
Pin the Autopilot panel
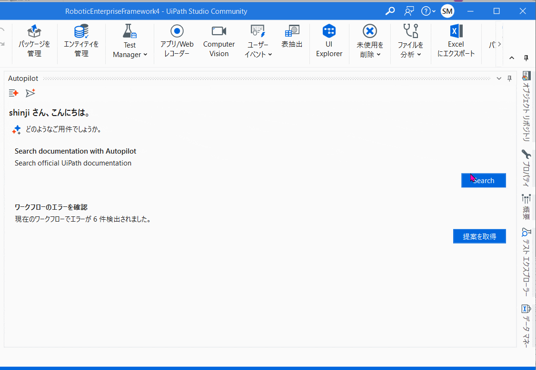pyautogui.click(x=509, y=78)
